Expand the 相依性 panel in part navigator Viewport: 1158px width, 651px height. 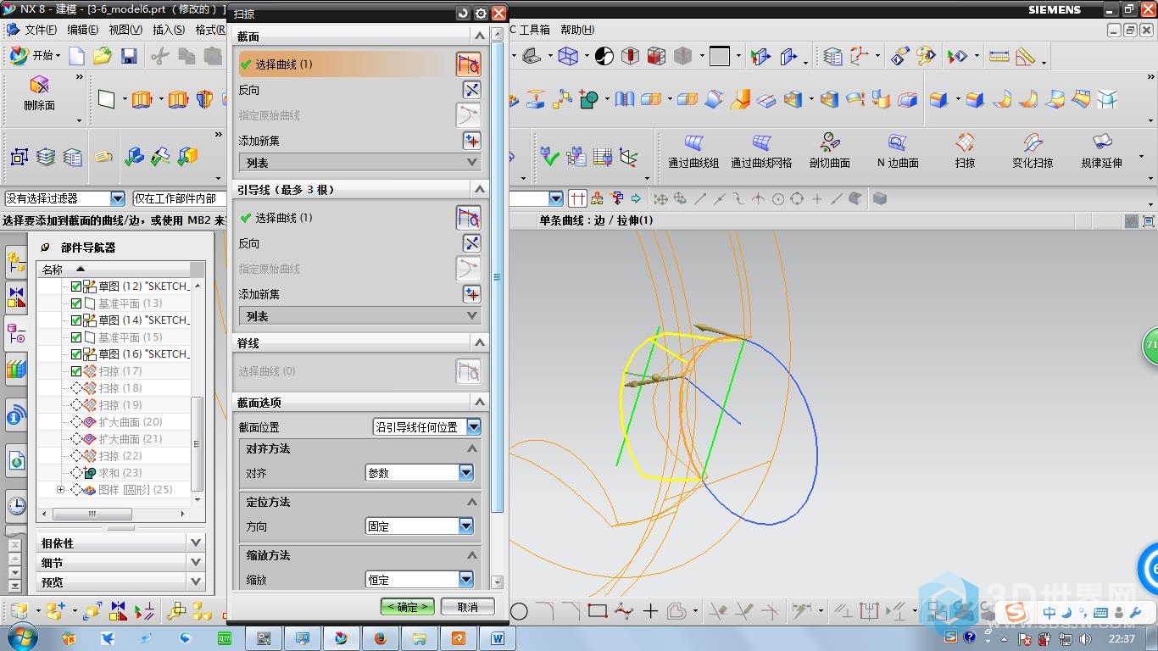(196, 542)
